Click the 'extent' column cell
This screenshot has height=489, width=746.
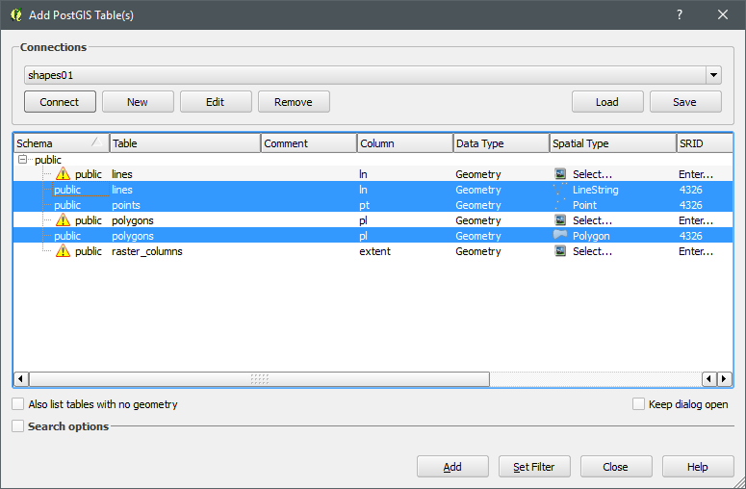tap(374, 251)
